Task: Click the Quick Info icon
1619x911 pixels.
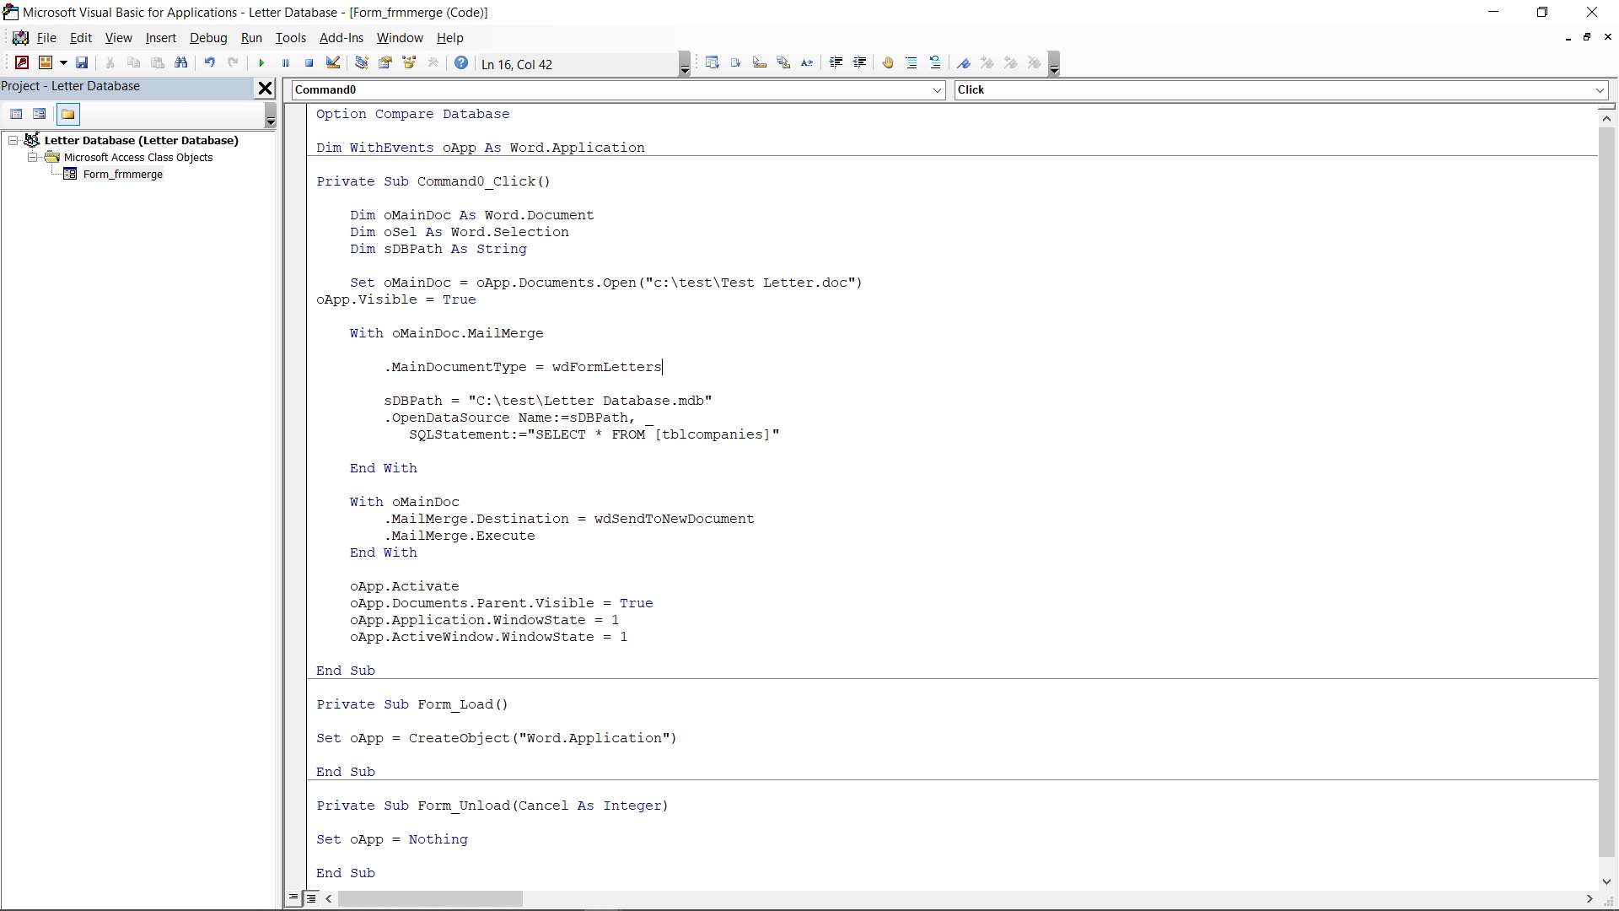Action: (760, 63)
